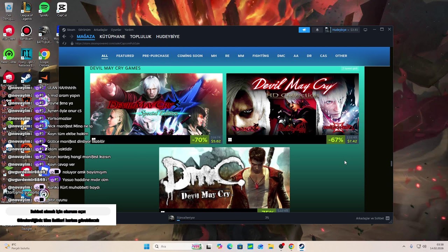Open Microsoft Store from taskbar
This screenshot has width=448, height=252.
point(240,246)
